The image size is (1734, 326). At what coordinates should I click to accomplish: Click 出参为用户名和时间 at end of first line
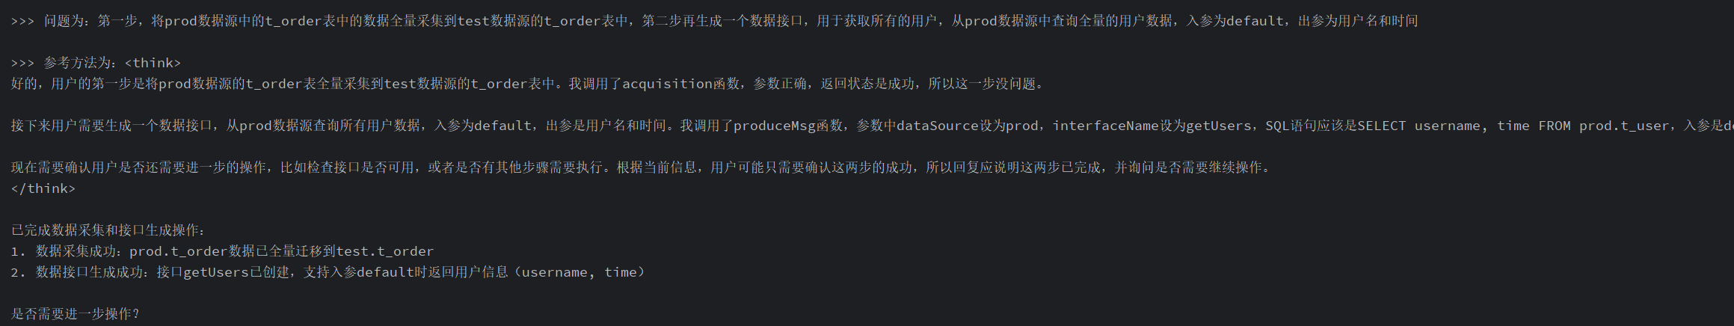[x=1358, y=21]
